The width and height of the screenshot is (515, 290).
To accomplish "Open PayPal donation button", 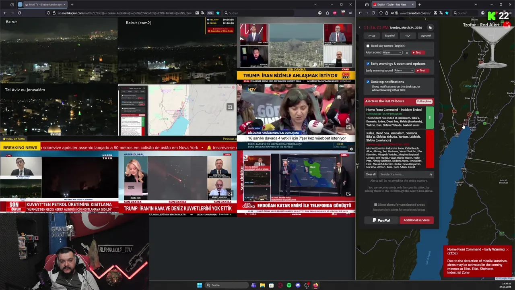I will pyautogui.click(x=381, y=220).
